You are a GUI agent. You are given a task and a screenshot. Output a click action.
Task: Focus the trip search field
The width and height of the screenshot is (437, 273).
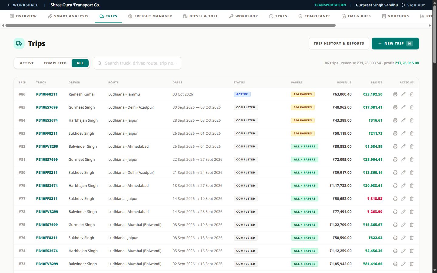137,63
